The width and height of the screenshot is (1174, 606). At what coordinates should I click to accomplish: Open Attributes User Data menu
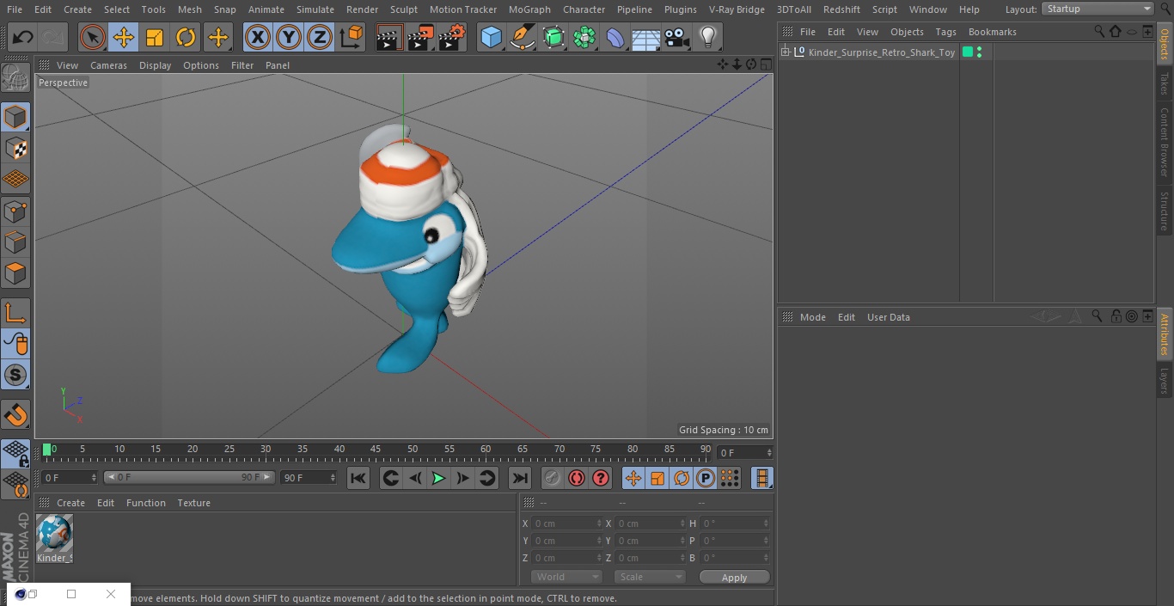(889, 317)
